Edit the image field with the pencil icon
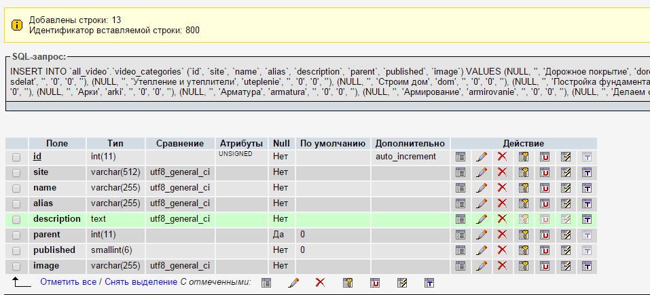The height and width of the screenshot is (295, 650). tap(482, 266)
